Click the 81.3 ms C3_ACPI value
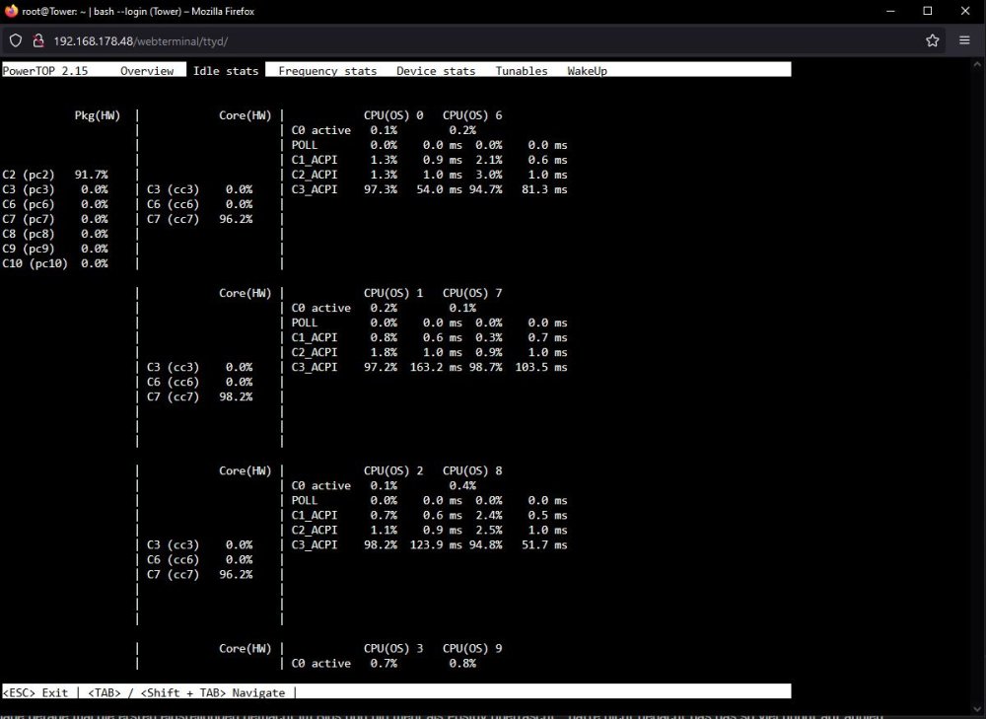The image size is (986, 719). pyautogui.click(x=544, y=189)
